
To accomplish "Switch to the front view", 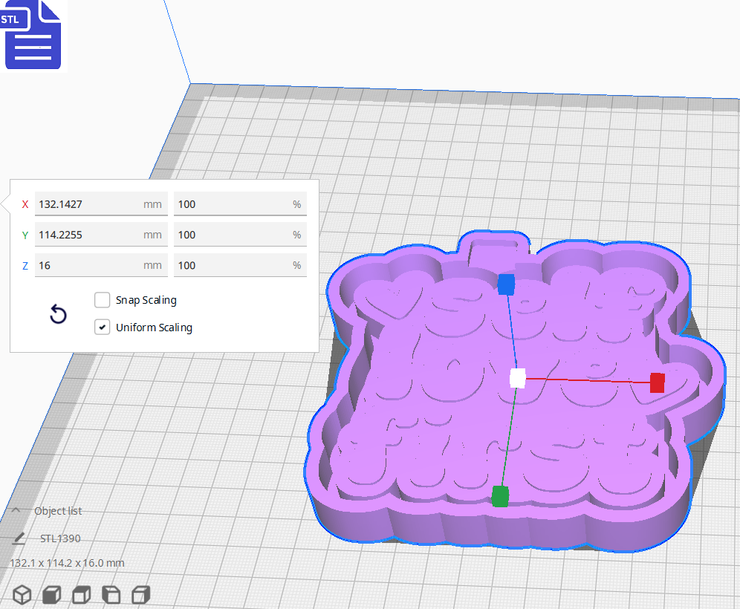I will [51, 594].
